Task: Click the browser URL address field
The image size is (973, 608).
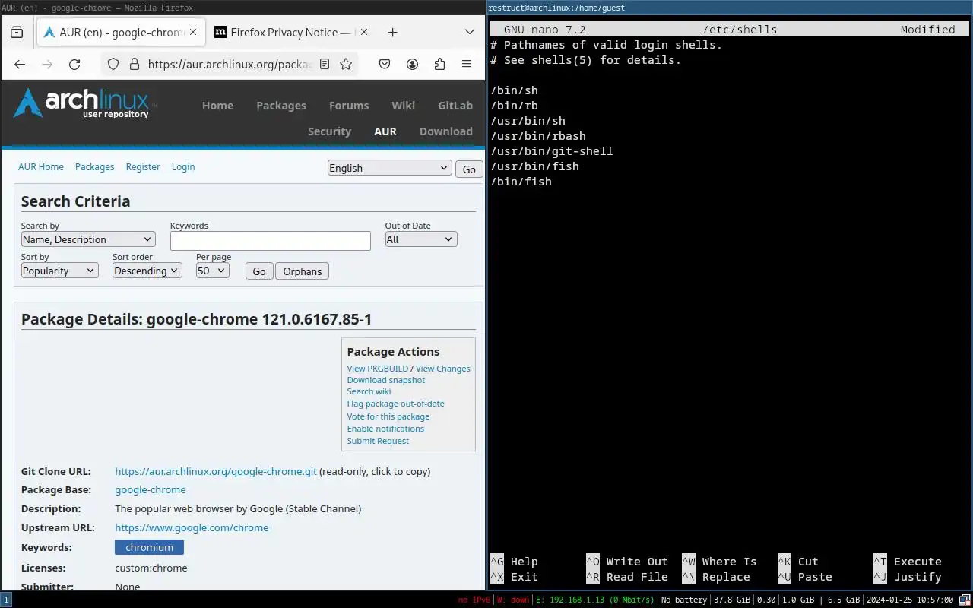Action: point(230,65)
